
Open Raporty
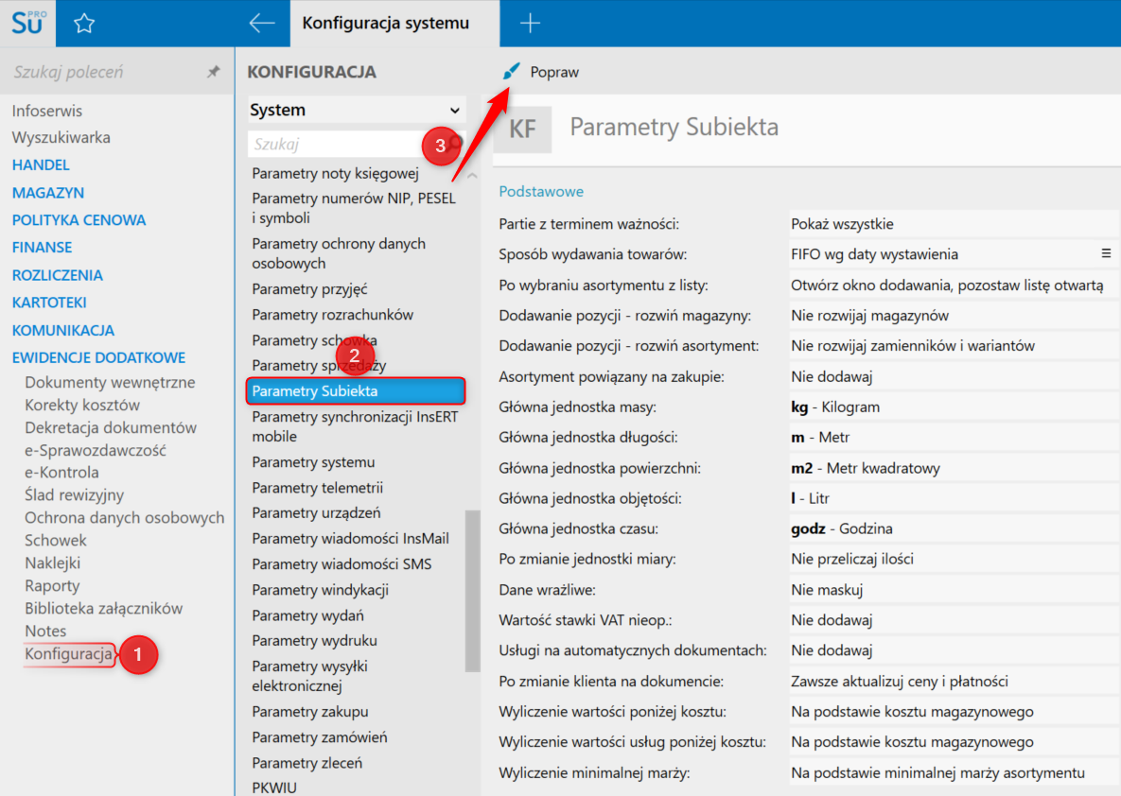pyautogui.click(x=52, y=586)
